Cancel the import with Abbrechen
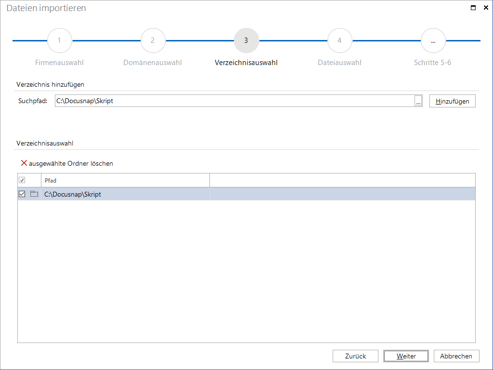Screen dimensions: 493x370 tap(456, 356)
